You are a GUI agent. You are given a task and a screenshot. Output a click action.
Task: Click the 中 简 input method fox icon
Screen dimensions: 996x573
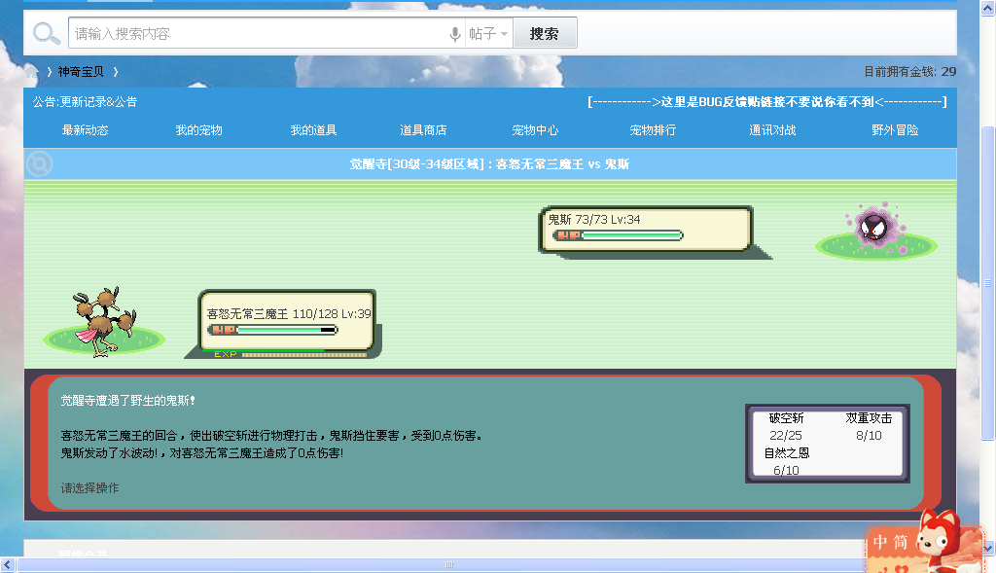point(924,543)
